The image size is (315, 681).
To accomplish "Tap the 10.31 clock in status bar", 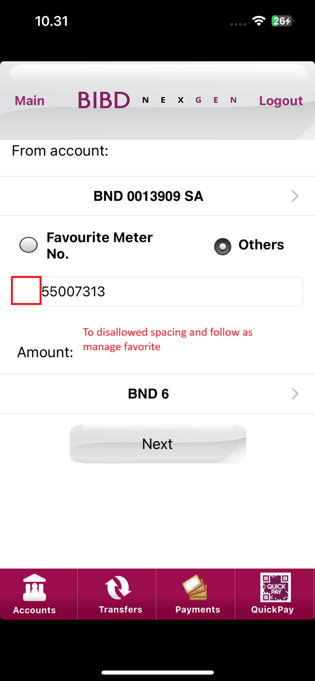I will coord(52,21).
